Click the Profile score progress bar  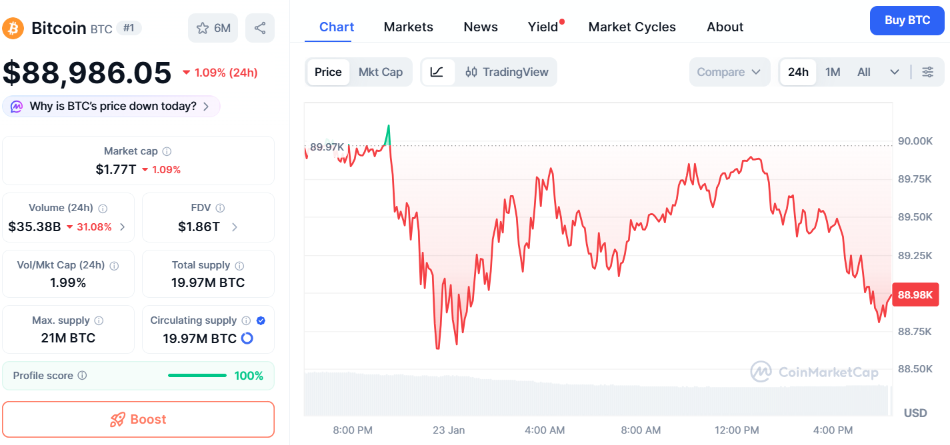pos(197,376)
